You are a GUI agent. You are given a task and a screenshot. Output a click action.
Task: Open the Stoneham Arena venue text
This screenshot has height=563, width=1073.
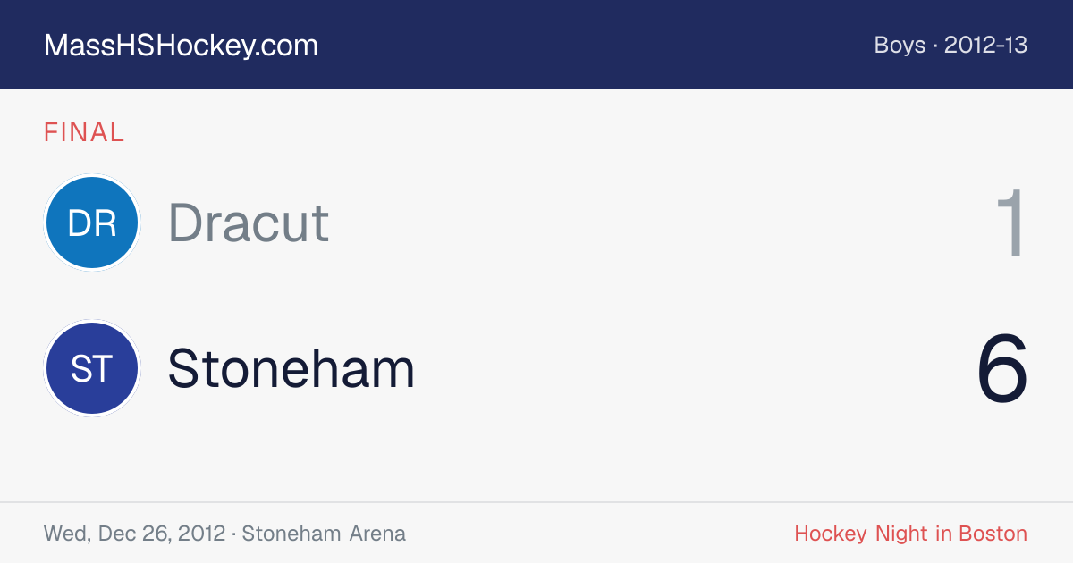point(324,534)
